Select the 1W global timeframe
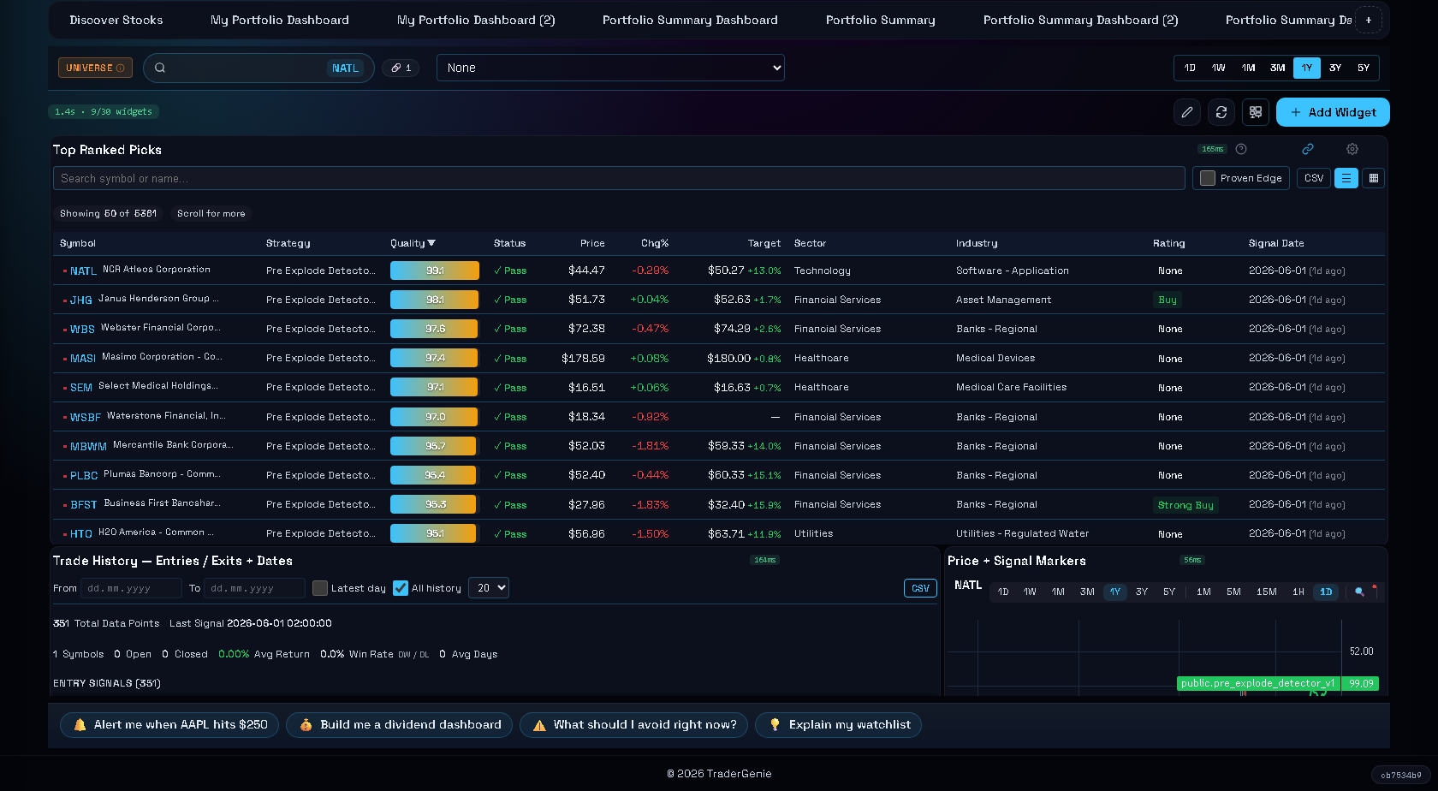This screenshot has height=791, width=1438. (x=1219, y=68)
